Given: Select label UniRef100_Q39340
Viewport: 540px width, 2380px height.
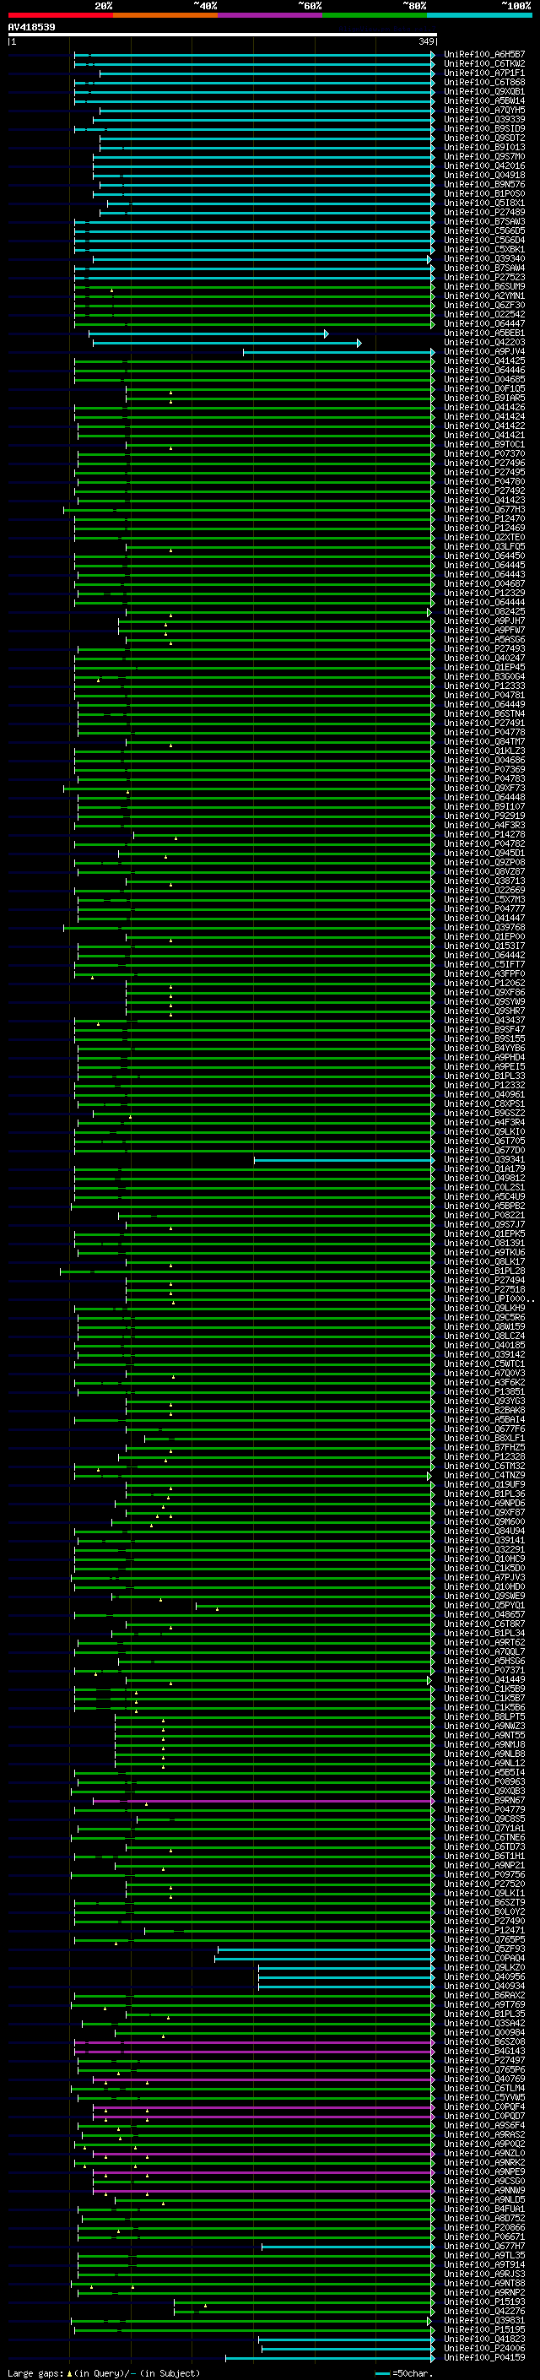Looking at the screenshot, I should [x=483, y=258].
